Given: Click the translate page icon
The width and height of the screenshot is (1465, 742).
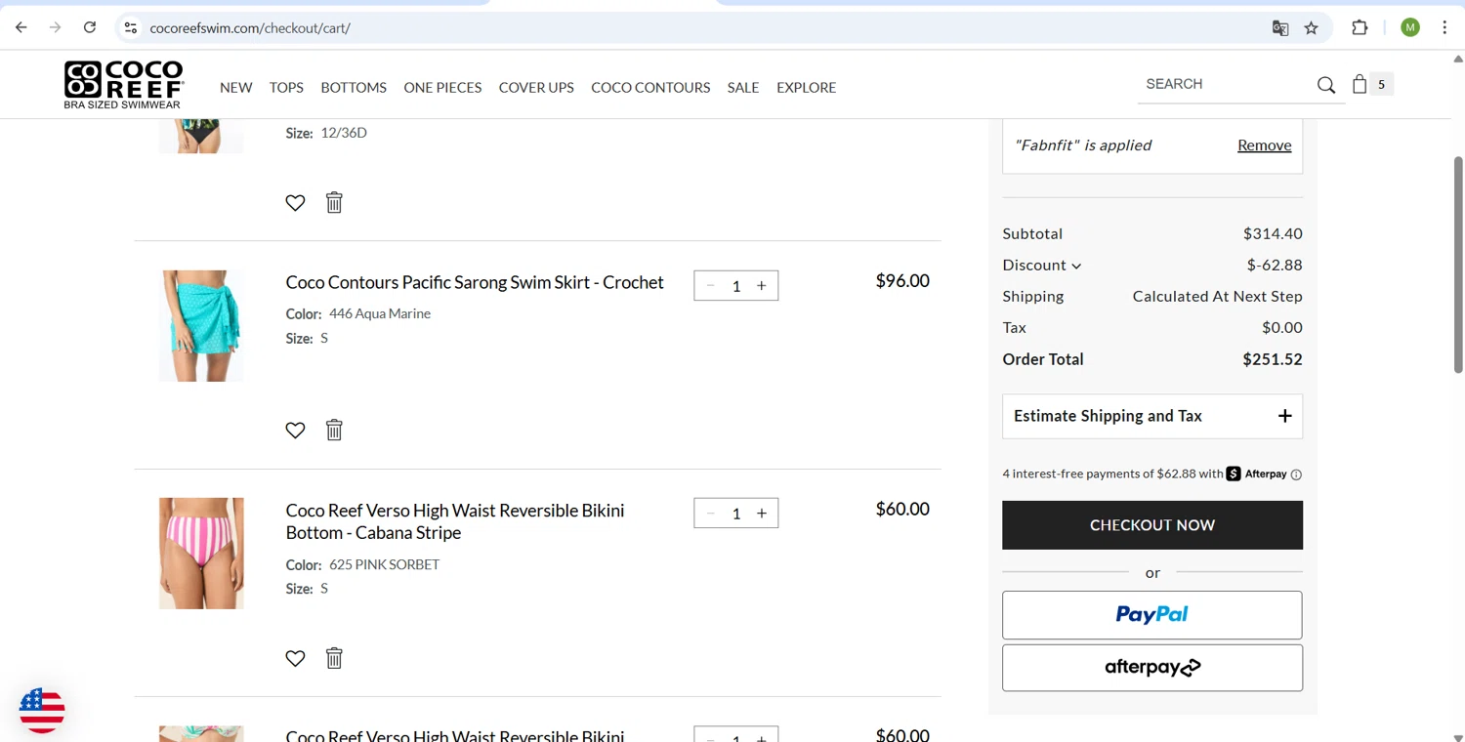Looking at the screenshot, I should (1280, 28).
